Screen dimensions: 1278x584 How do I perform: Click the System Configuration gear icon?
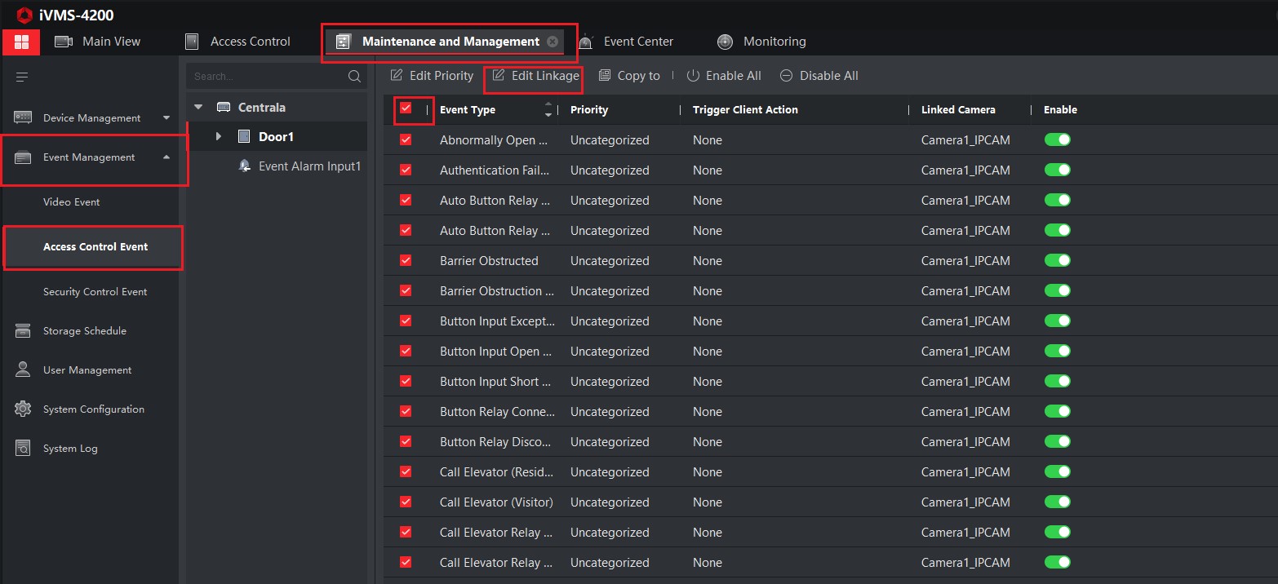[x=23, y=409]
